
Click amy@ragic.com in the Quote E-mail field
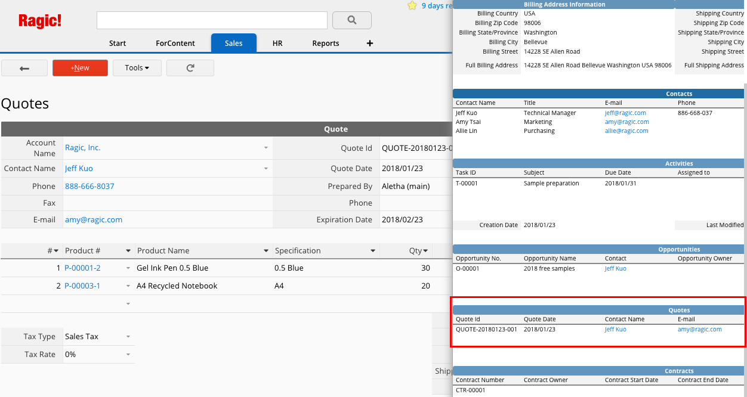tap(94, 220)
